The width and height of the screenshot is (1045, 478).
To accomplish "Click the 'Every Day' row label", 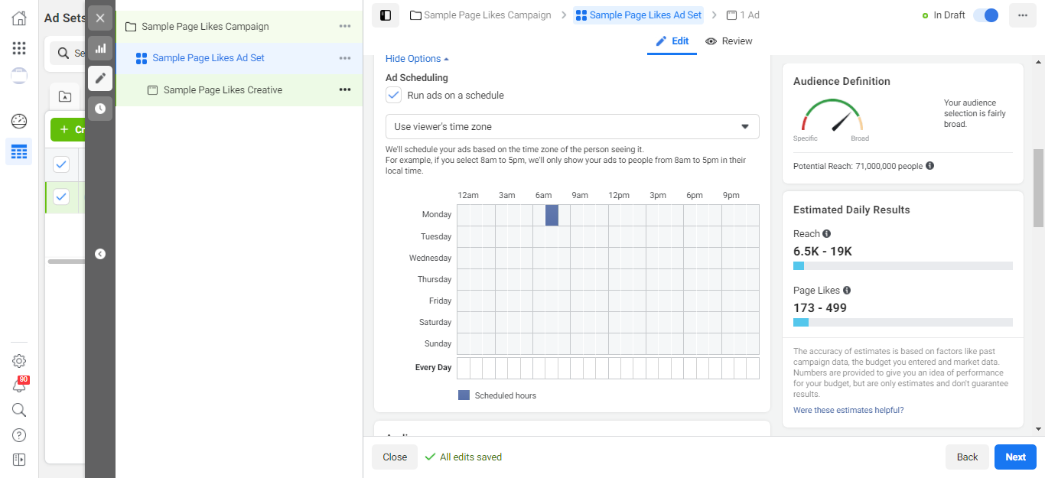I will (x=433, y=368).
